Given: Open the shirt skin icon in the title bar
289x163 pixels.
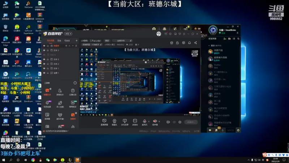Looking at the screenshot, I should [180, 34].
